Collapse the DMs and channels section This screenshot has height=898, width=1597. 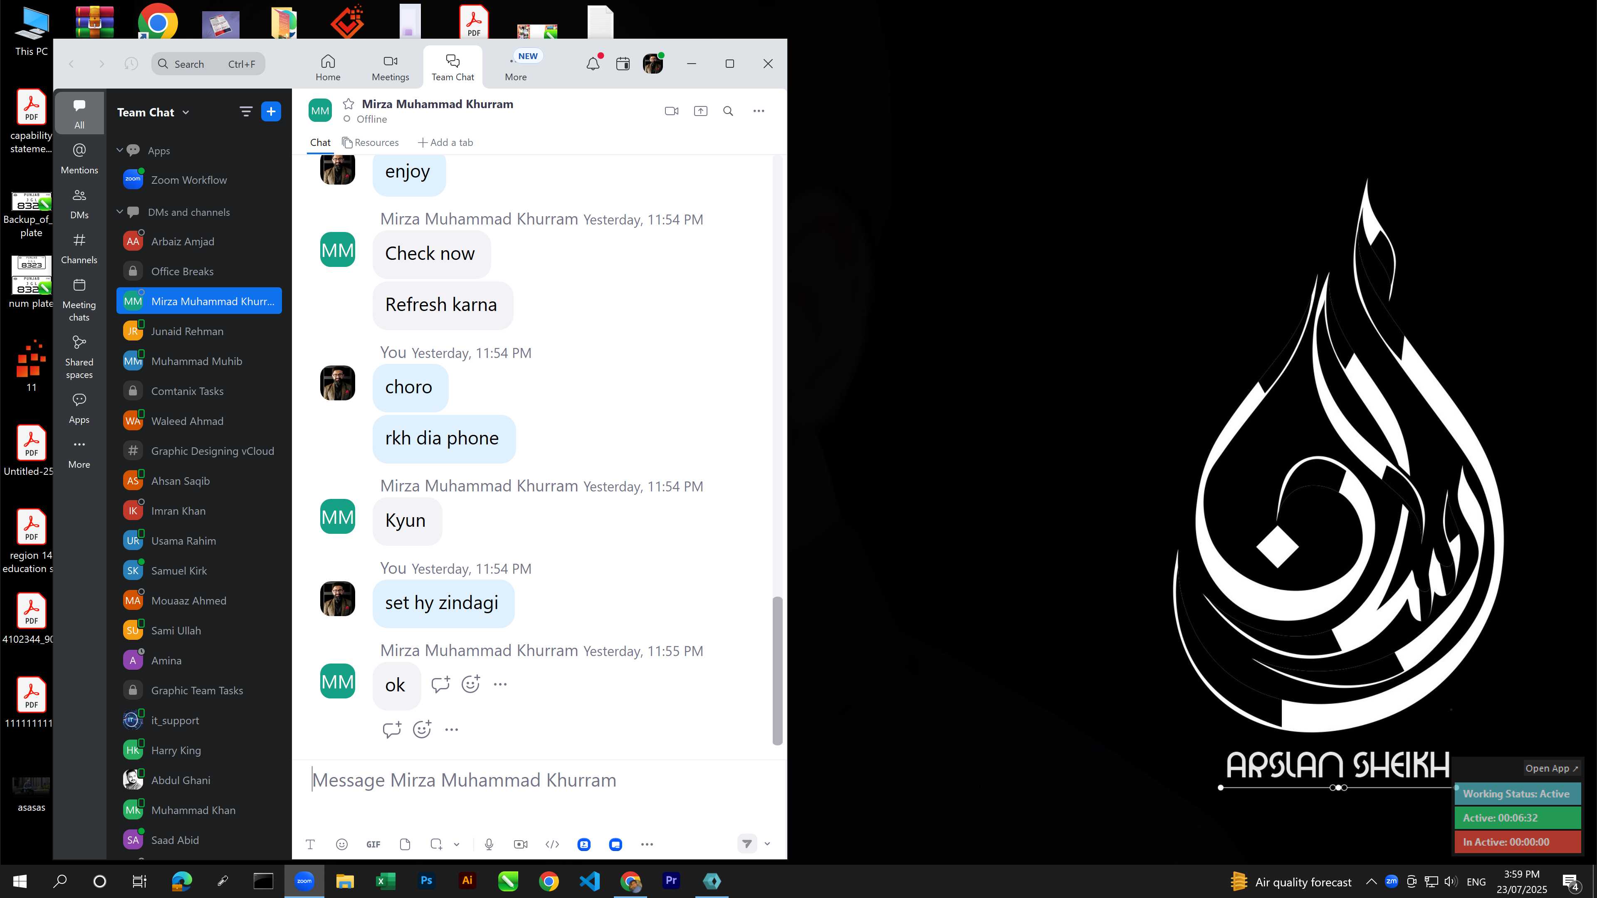120,211
